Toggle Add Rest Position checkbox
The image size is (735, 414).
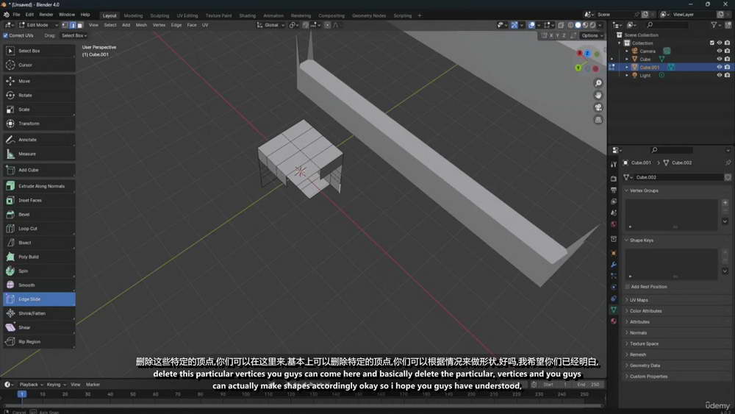[x=628, y=287]
